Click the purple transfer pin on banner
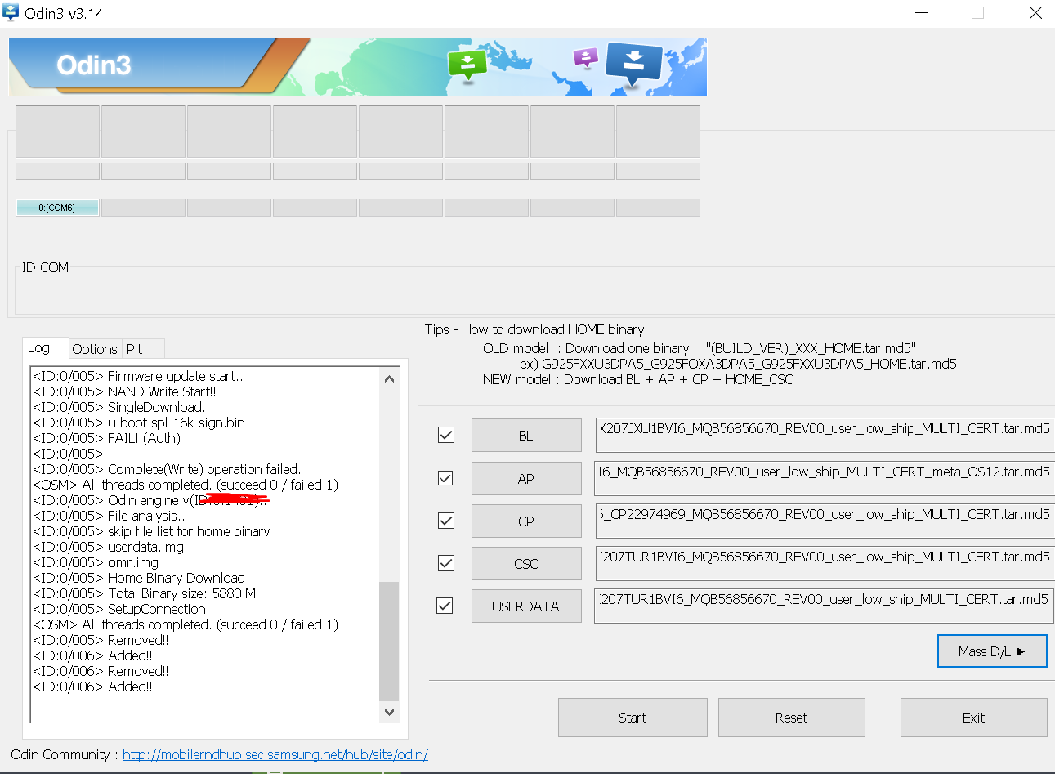The height and width of the screenshot is (774, 1055). (x=586, y=58)
